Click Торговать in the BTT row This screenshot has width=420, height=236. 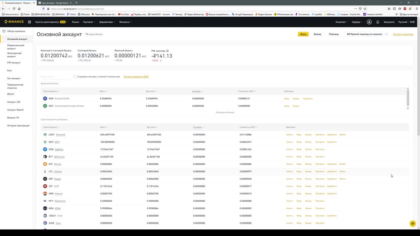tap(320, 157)
